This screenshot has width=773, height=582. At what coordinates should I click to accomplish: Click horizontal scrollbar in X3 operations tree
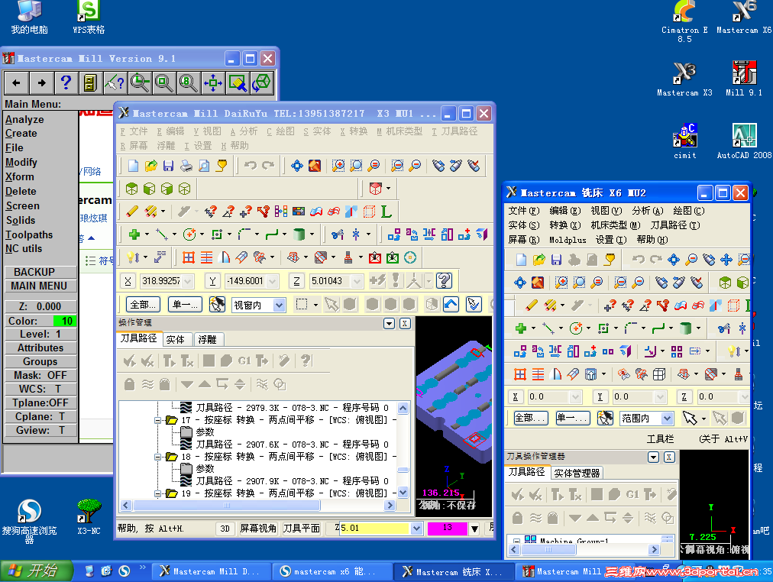tap(258, 505)
